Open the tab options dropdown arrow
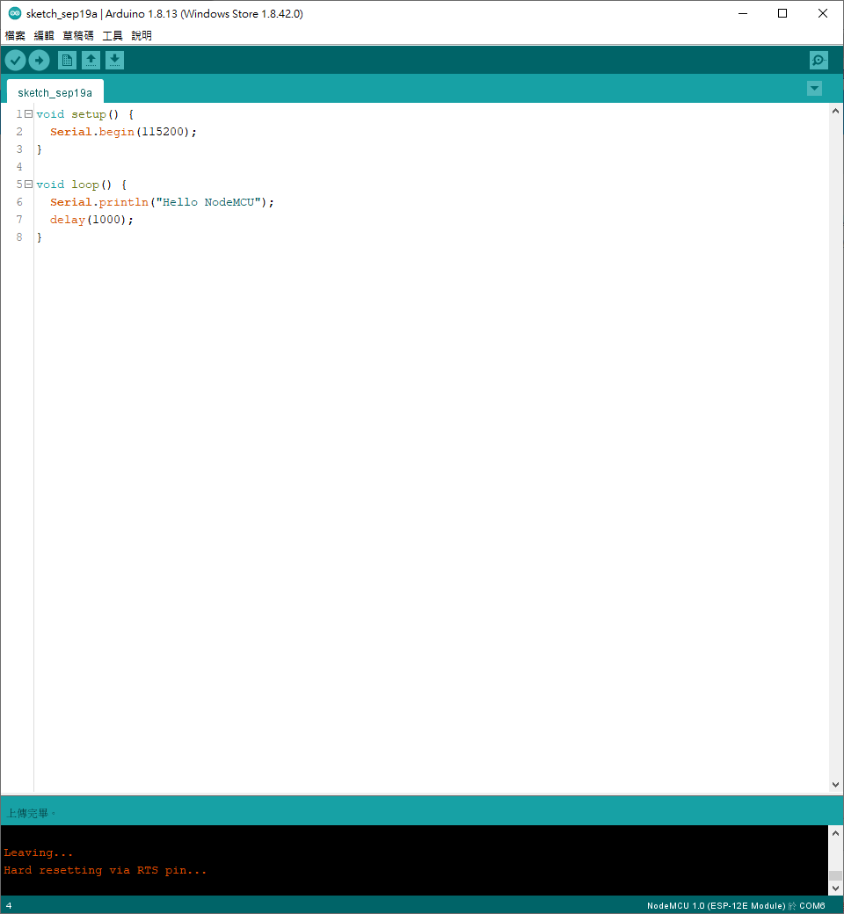This screenshot has height=914, width=844. coord(814,89)
